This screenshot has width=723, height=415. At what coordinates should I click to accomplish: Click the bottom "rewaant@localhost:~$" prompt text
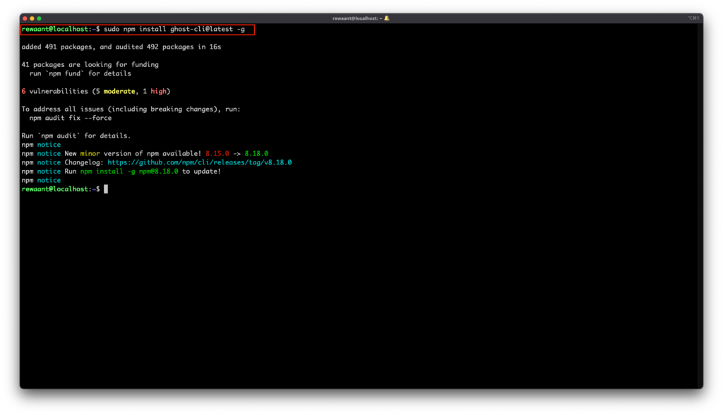(x=61, y=189)
